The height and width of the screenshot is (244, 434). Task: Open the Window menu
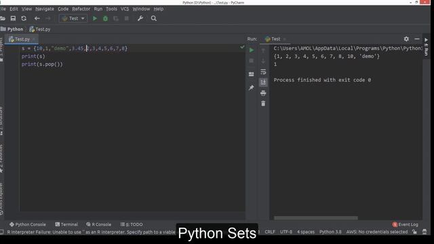click(x=141, y=9)
